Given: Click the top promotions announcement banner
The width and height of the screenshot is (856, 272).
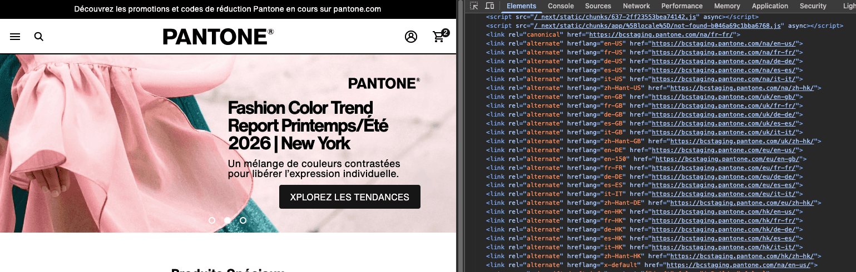Looking at the screenshot, I should 227,9.
